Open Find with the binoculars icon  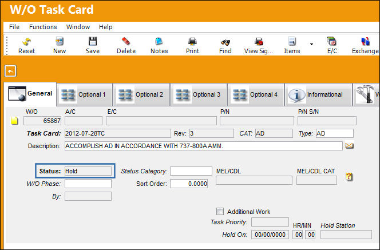[x=225, y=42]
